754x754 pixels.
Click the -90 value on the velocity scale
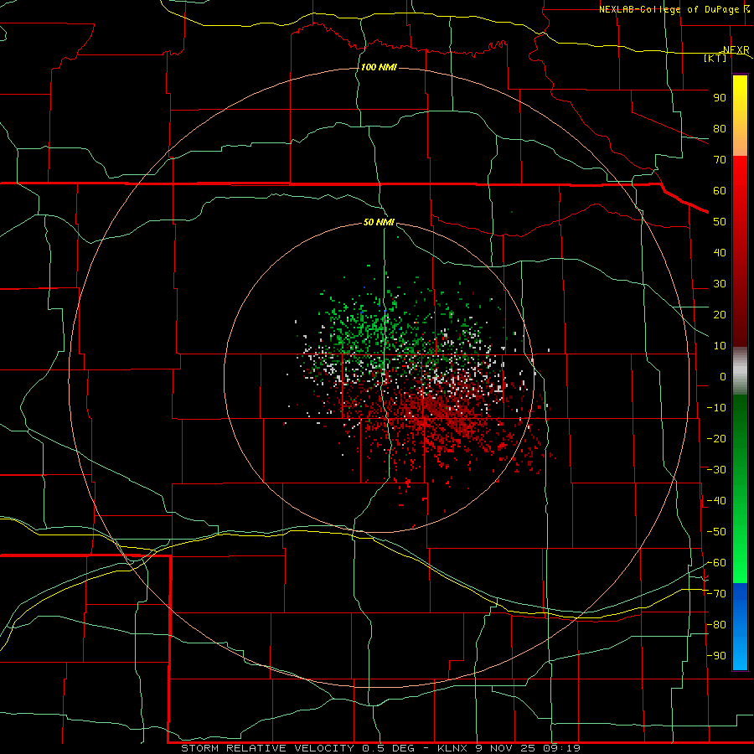pos(716,656)
